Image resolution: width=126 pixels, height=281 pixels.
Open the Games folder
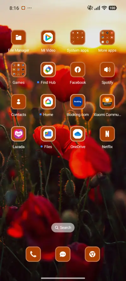coord(19,70)
